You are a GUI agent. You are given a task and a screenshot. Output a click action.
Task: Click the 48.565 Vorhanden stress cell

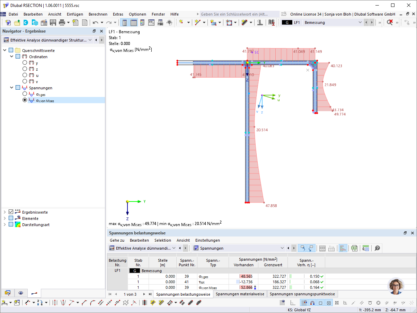coord(243,276)
